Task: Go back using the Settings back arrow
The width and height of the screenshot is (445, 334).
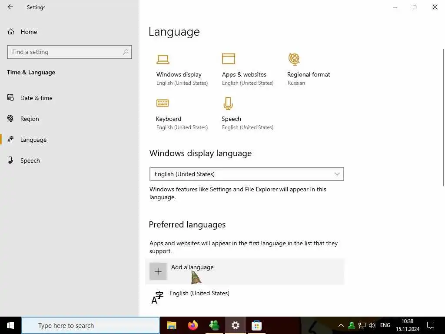Action: tap(10, 7)
